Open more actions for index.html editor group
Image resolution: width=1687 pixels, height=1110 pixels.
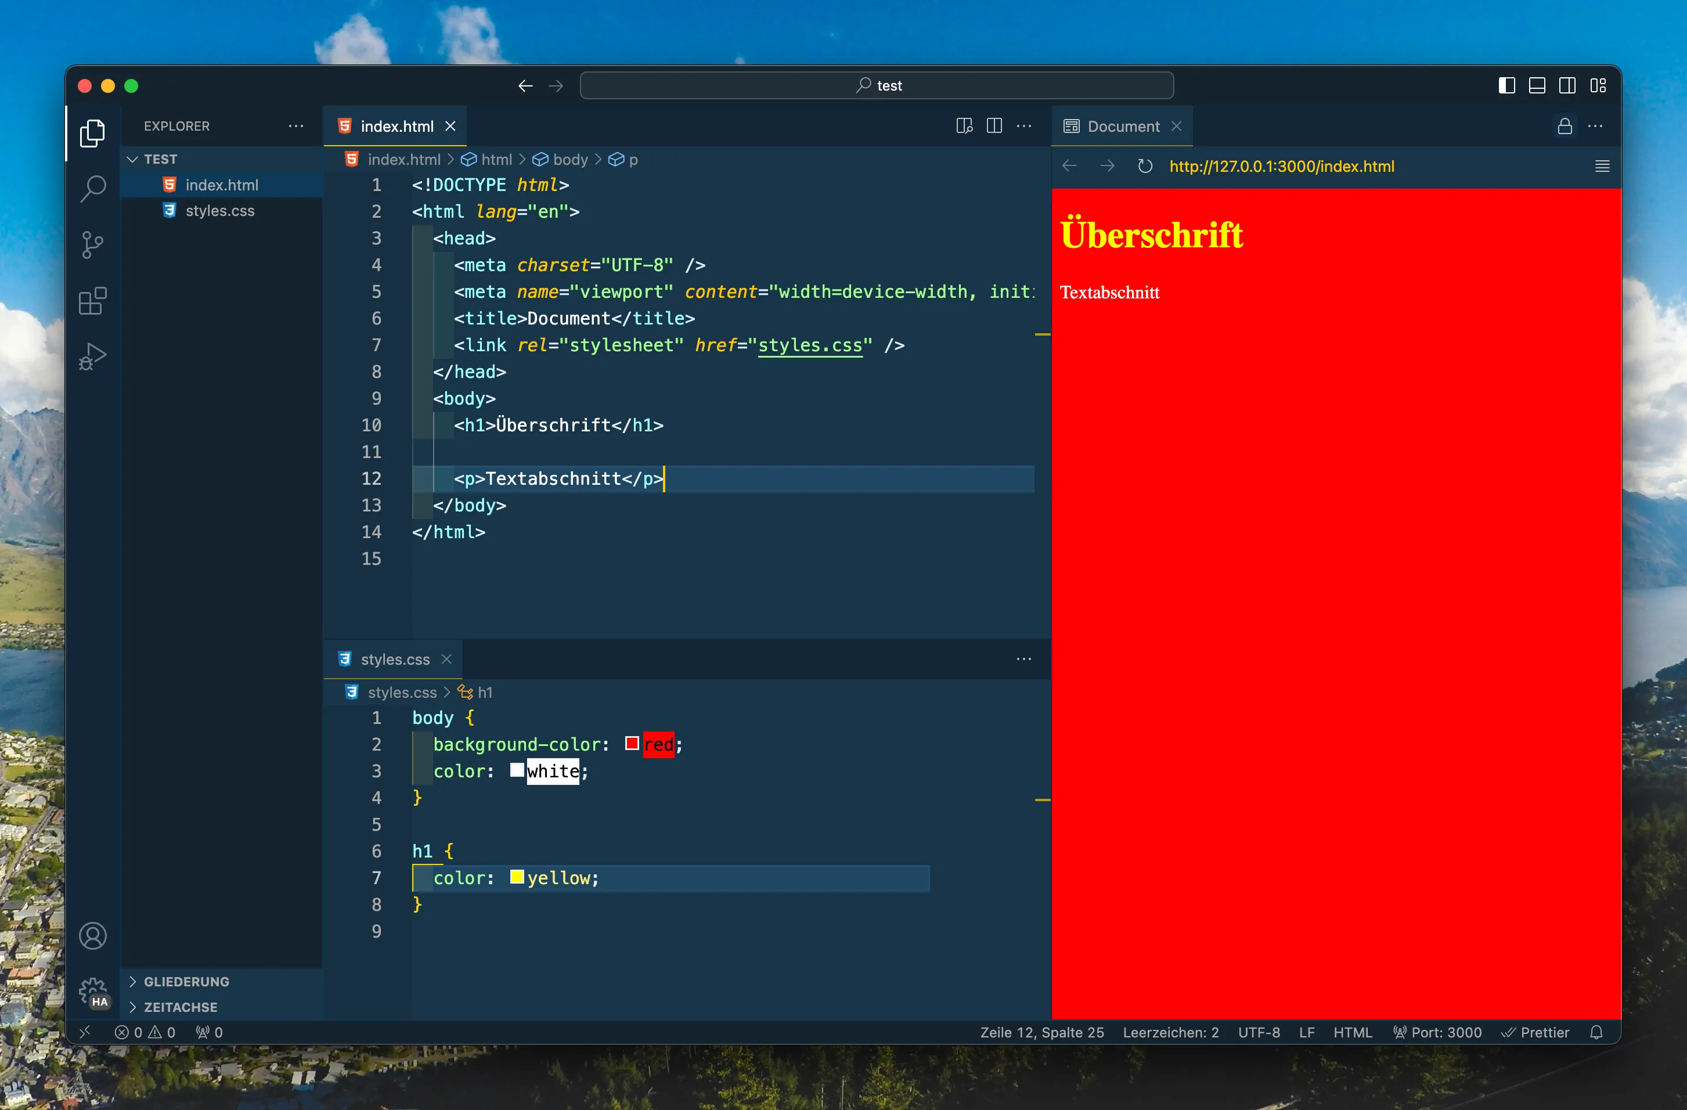pos(1024,126)
